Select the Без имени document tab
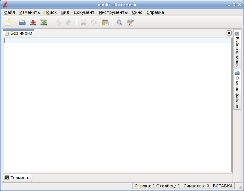 pos(18,33)
